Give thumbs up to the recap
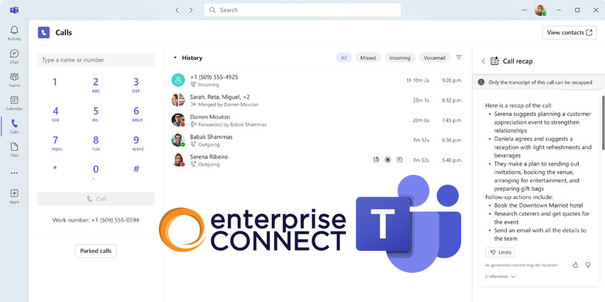The width and height of the screenshot is (605, 302). 575,265
